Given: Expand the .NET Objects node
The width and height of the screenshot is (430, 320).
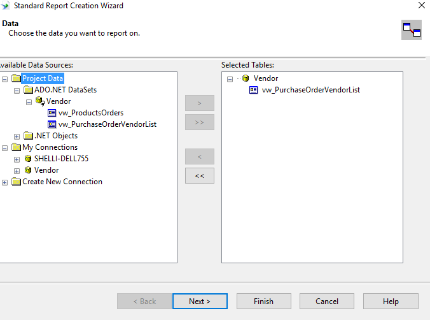Looking at the screenshot, I should click(x=17, y=136).
